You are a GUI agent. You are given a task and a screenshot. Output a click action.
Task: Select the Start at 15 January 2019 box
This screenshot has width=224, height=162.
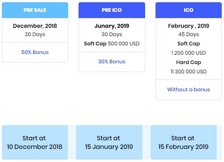coord(109,142)
